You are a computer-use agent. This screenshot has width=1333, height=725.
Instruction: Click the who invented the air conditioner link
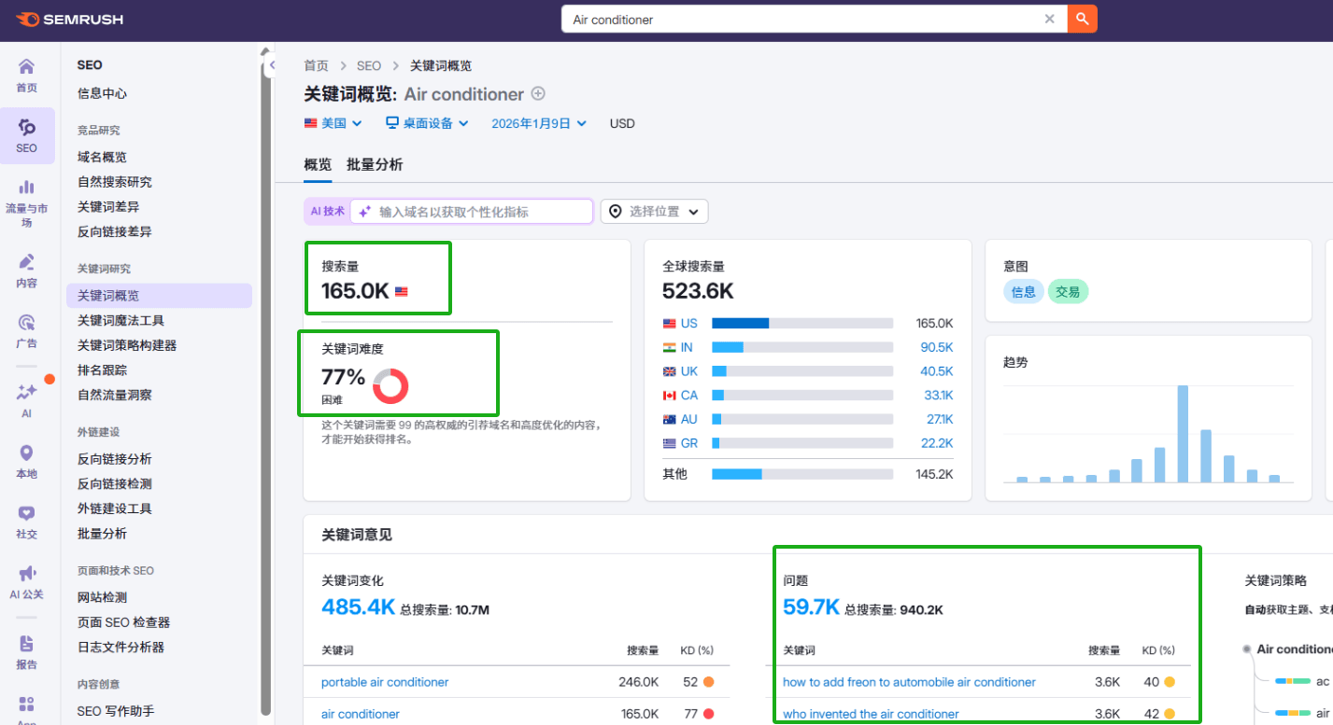click(871, 714)
